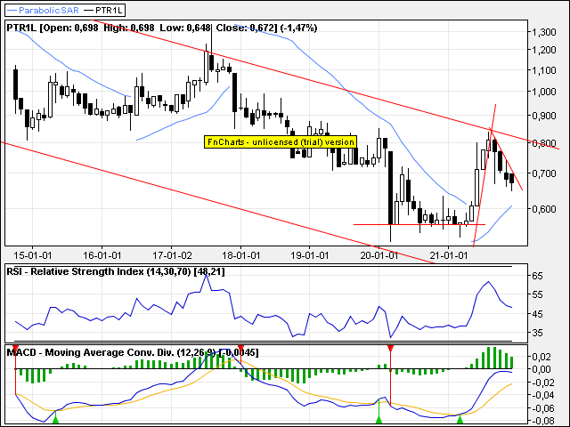The height and width of the screenshot is (427, 570).
Task: Click the 19-01-01 date label
Action: click(309, 255)
